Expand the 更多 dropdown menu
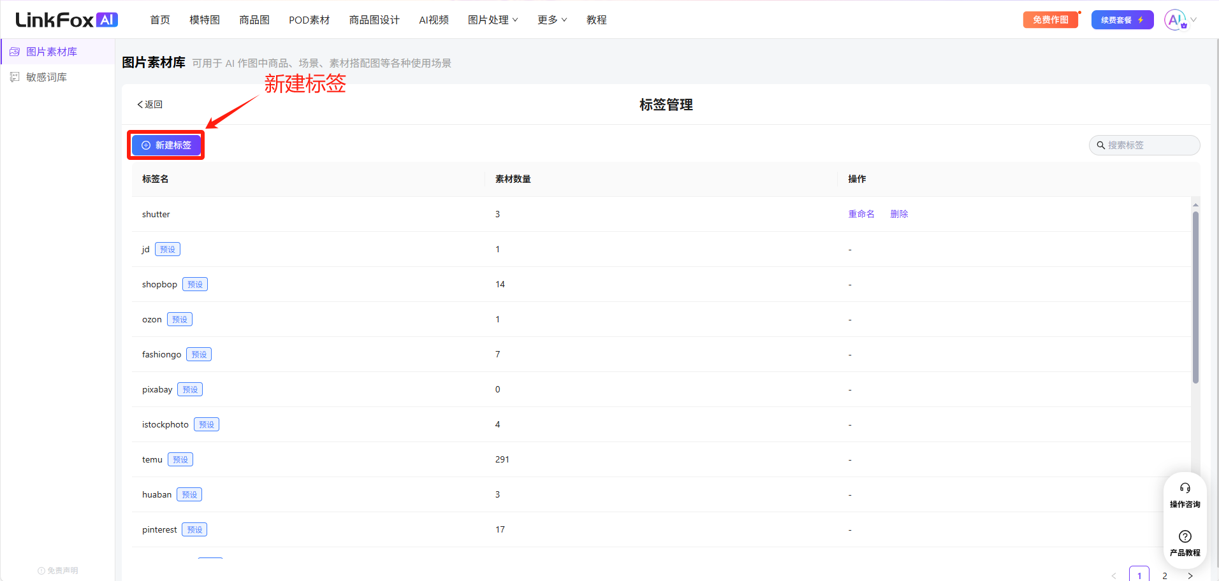This screenshot has height=581, width=1219. click(552, 20)
